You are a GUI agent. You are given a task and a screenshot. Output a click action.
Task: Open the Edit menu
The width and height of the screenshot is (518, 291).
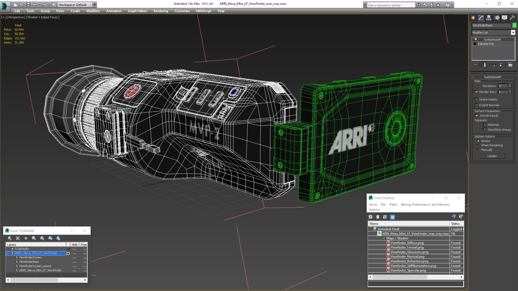click(x=17, y=11)
